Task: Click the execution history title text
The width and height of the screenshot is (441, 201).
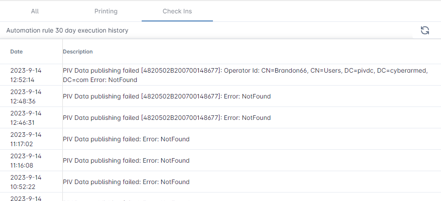Action: (67, 30)
